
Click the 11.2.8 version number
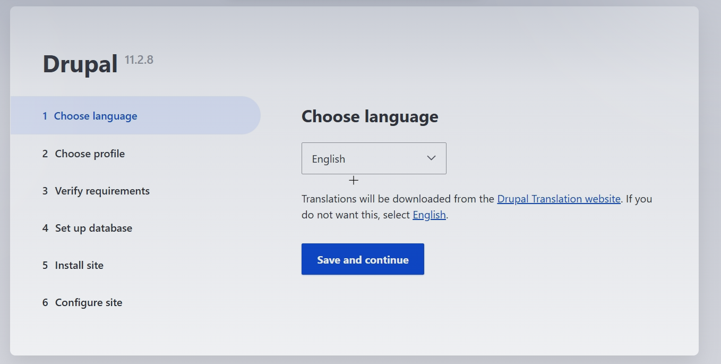click(x=139, y=60)
